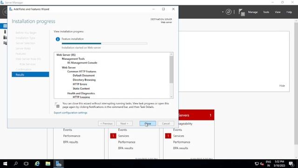Click the feature installation progress bar
This screenshot has height=168, width=298.
tap(104, 43)
